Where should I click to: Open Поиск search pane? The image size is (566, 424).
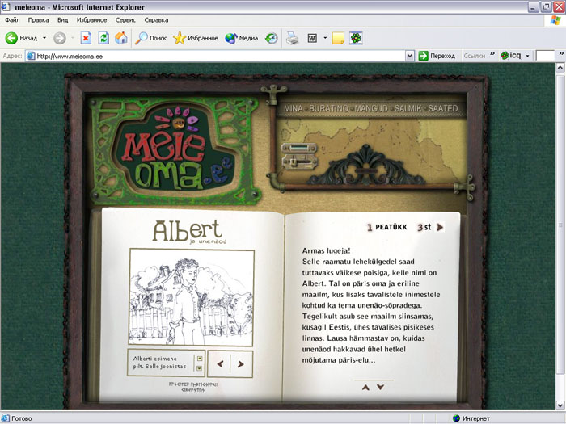pos(150,38)
